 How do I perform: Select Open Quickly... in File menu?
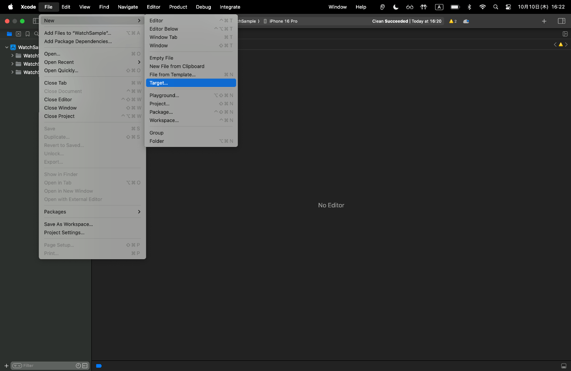click(x=92, y=71)
